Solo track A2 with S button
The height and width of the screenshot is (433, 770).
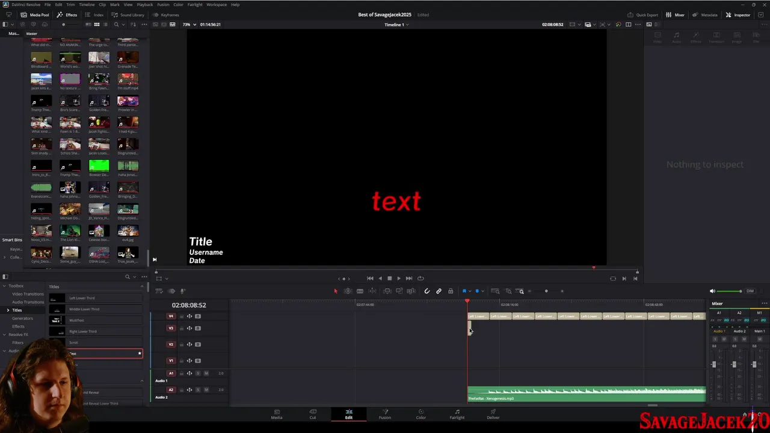pyautogui.click(x=198, y=390)
